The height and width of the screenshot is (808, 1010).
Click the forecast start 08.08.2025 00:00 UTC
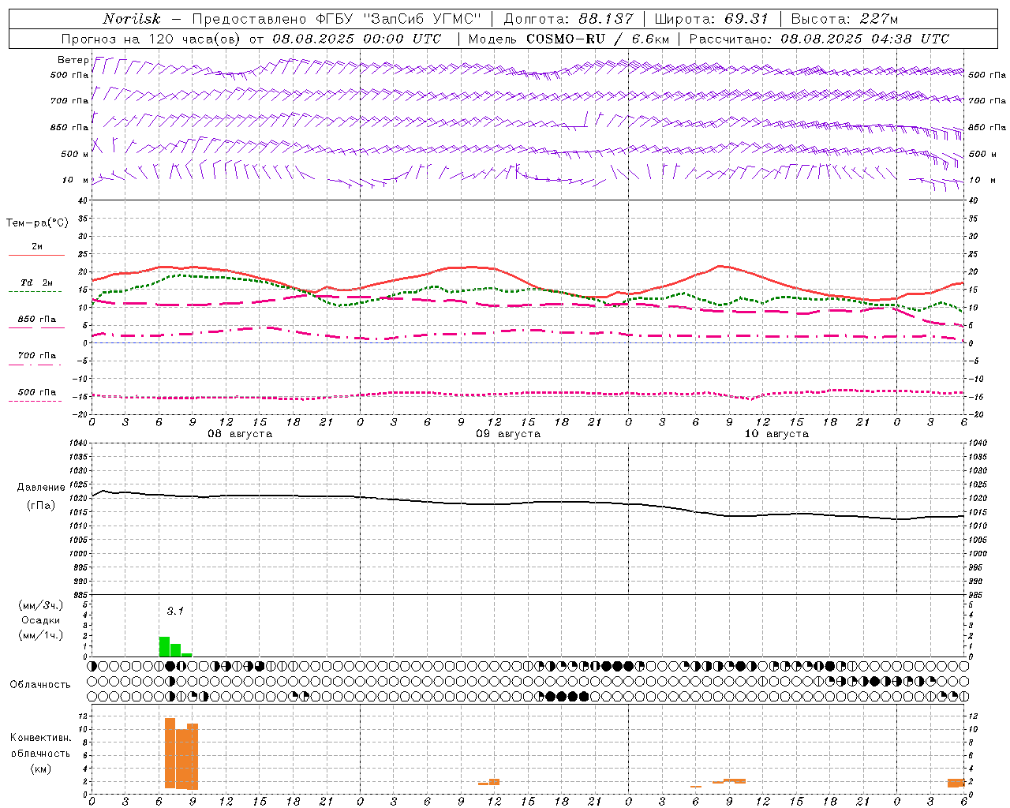[357, 39]
